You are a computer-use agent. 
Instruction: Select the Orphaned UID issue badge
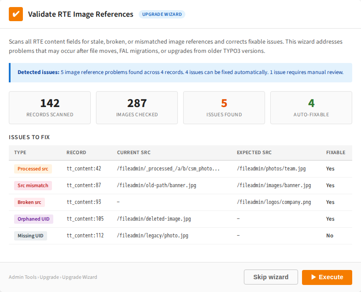[33, 219]
